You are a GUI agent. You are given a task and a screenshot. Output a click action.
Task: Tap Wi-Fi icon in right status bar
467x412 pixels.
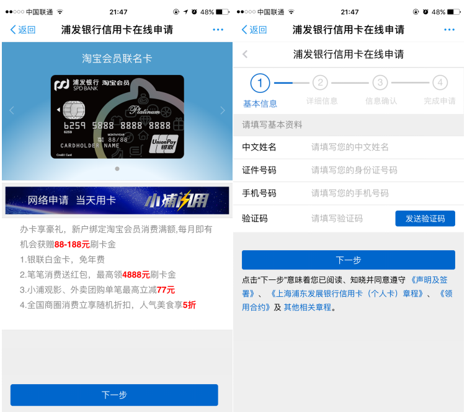(x=291, y=12)
